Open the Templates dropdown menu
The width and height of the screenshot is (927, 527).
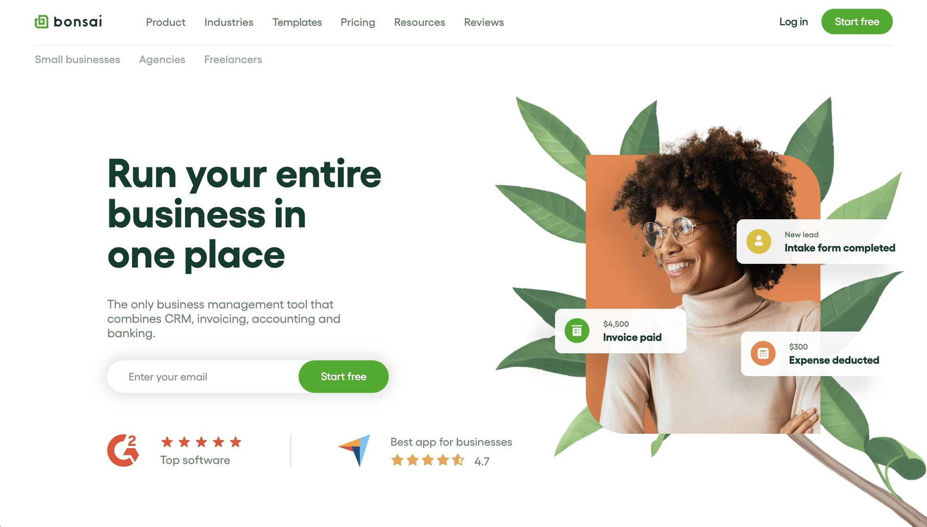[x=297, y=22]
